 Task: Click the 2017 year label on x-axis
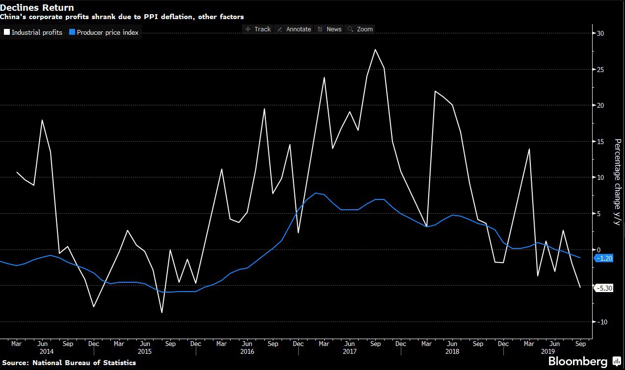(349, 351)
